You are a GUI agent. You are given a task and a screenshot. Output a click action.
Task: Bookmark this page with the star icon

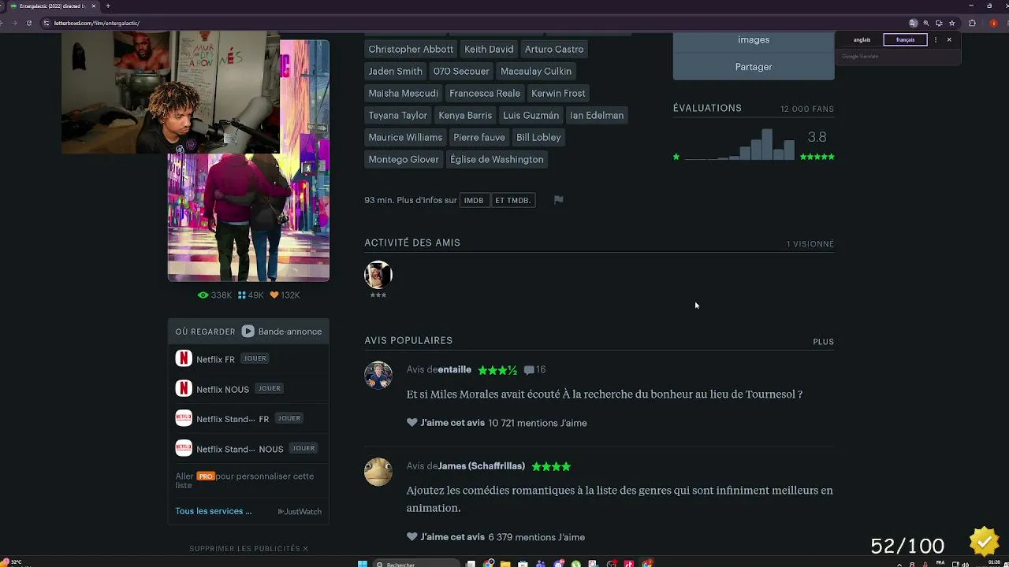coord(951,23)
